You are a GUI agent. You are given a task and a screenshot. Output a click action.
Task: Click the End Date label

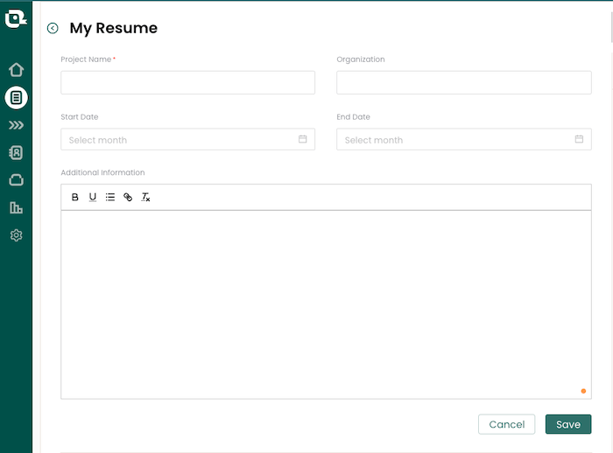pyautogui.click(x=353, y=117)
